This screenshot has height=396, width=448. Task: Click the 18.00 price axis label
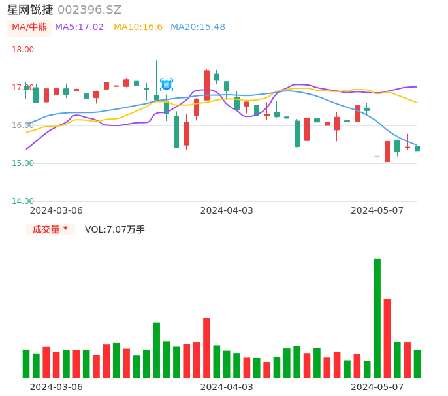tap(23, 50)
